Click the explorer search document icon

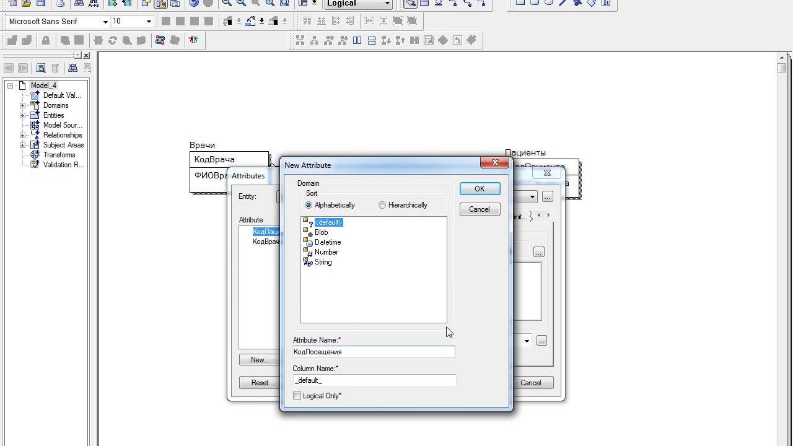pyautogui.click(x=41, y=68)
